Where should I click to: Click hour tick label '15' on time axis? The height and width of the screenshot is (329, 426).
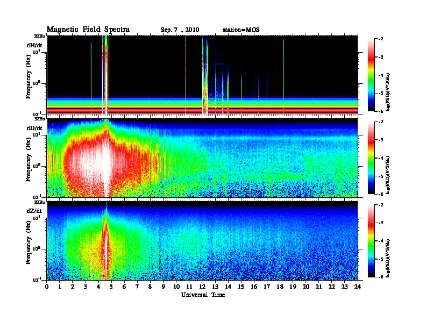(241, 287)
